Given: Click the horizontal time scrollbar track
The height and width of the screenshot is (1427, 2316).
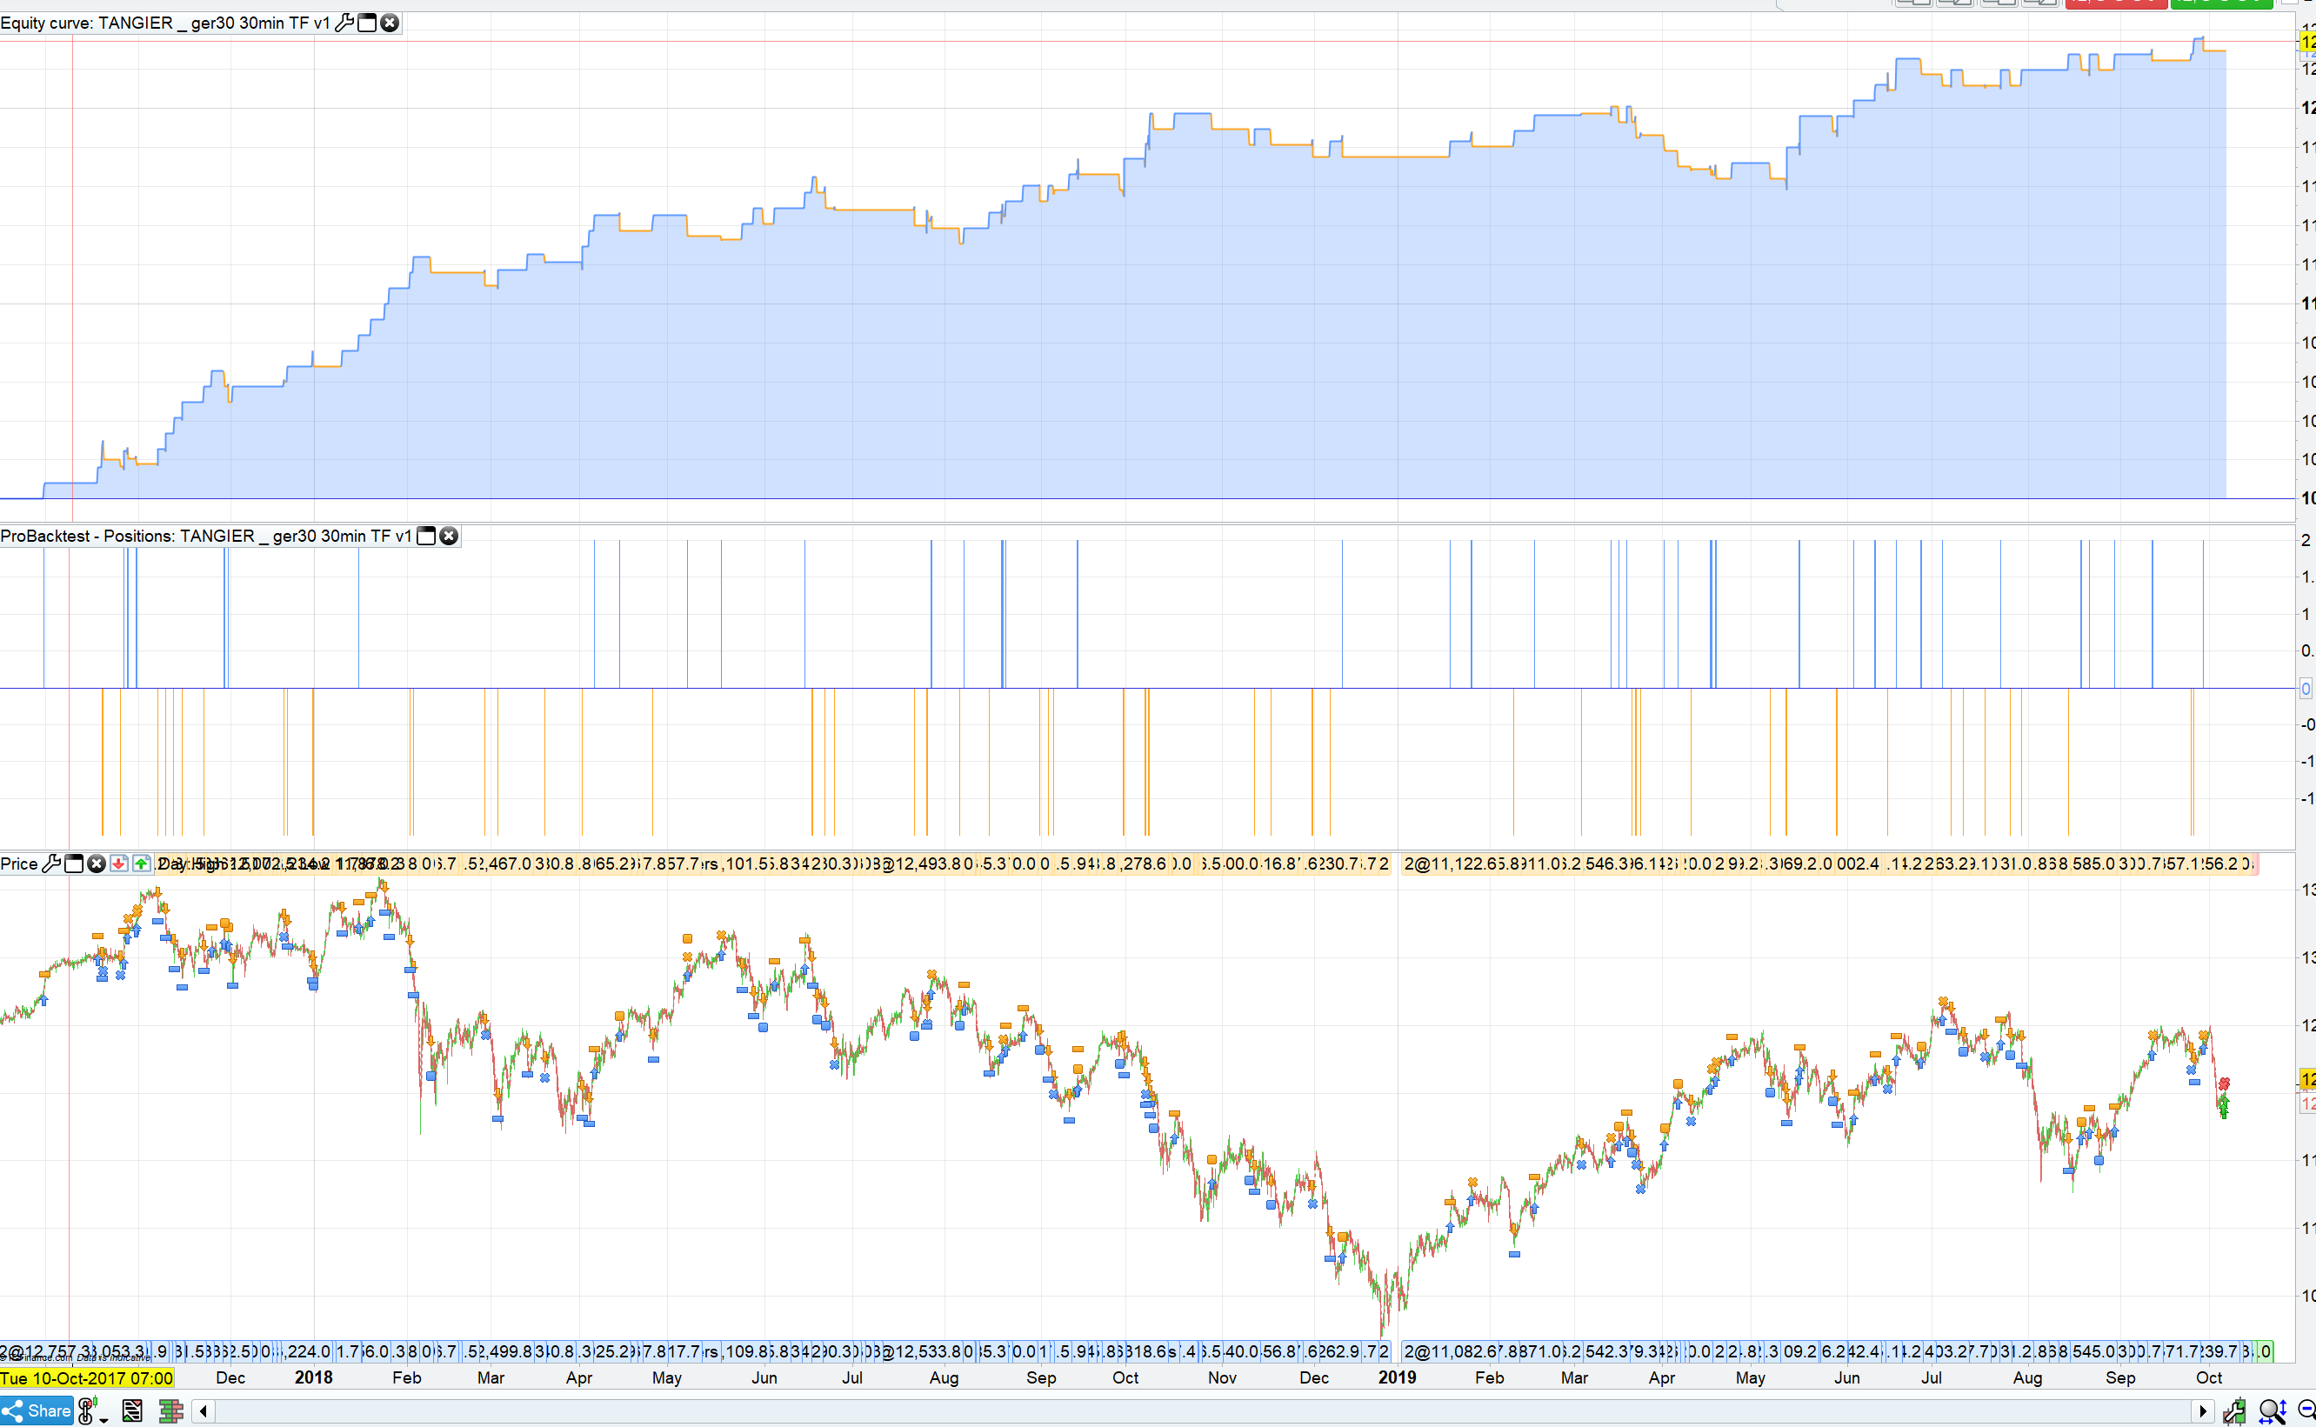Looking at the screenshot, I should [1198, 1411].
